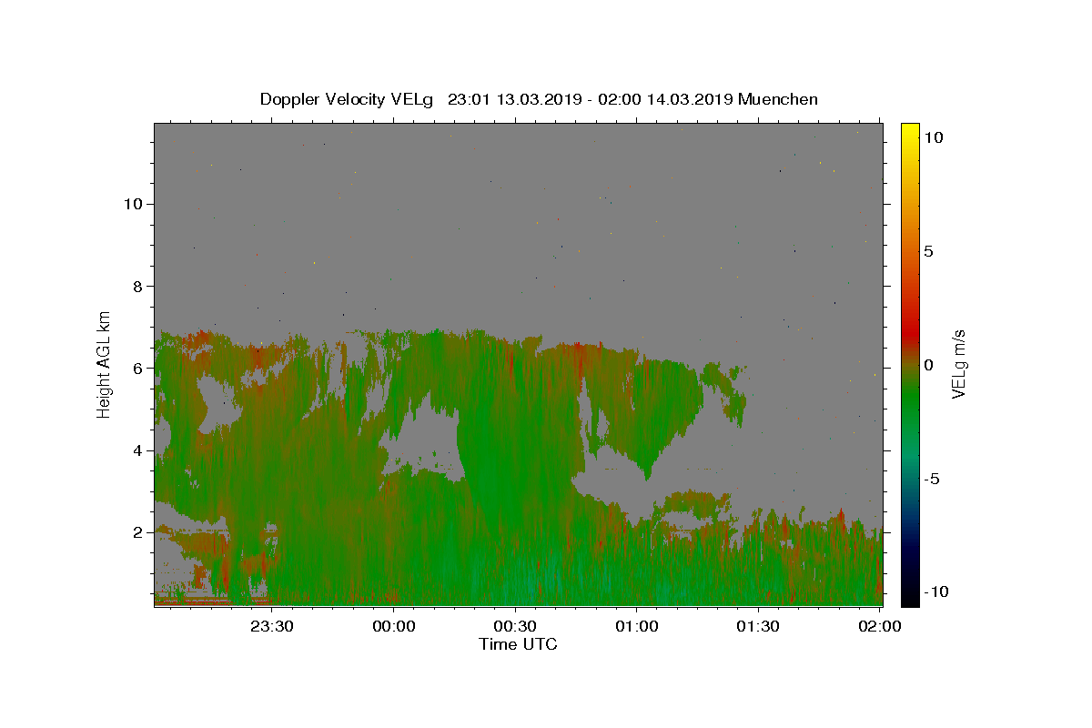Click the colorbar value -10 label
Viewport: 1092px width, 728px height.
937,592
